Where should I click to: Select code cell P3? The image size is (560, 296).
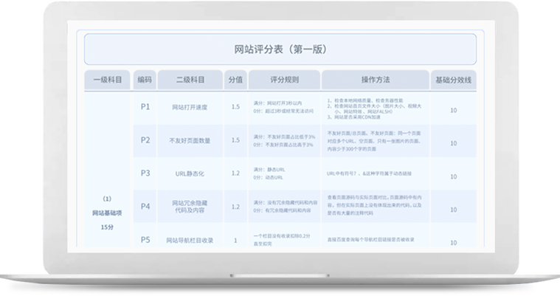point(145,173)
